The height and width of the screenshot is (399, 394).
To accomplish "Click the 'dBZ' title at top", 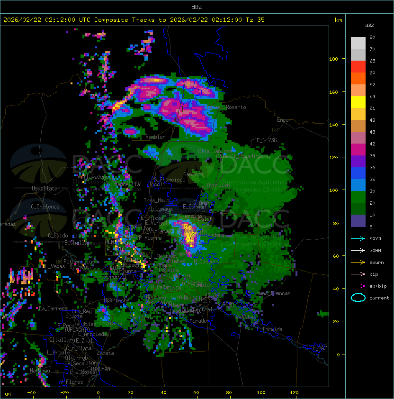I will coord(197,7).
